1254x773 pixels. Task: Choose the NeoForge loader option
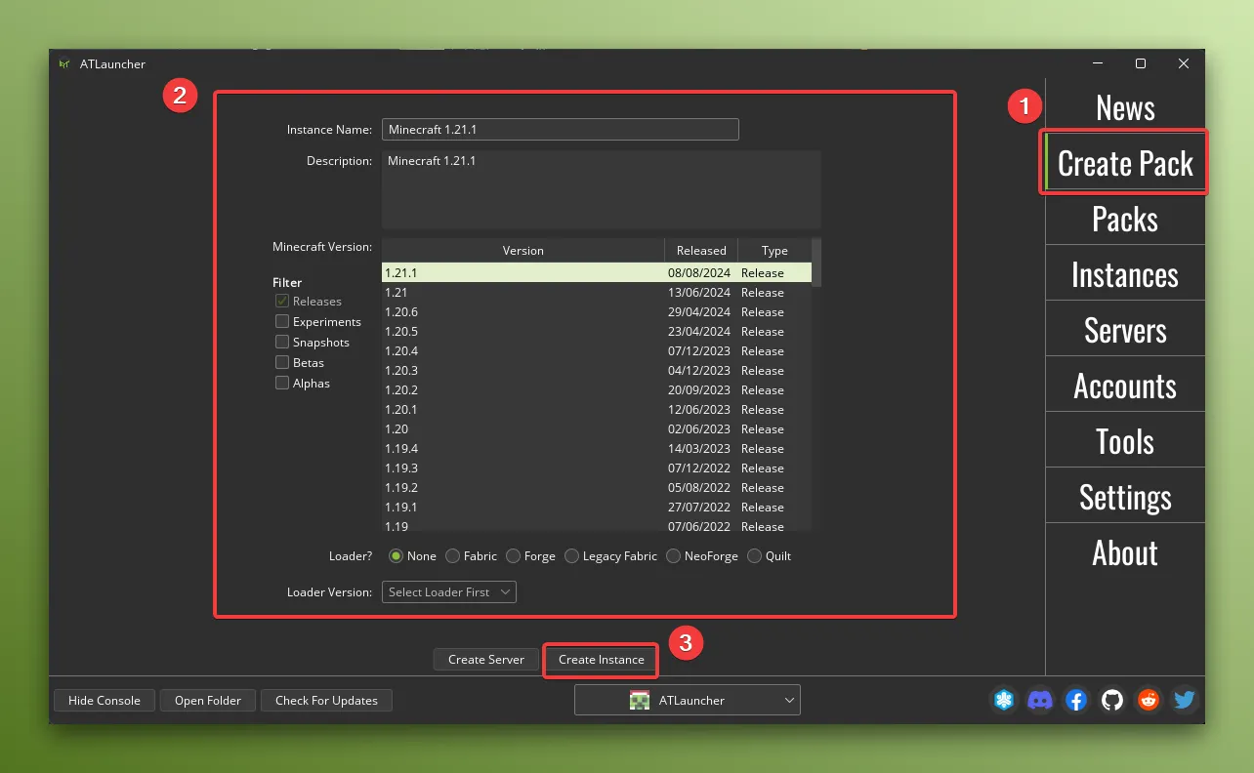(x=674, y=556)
